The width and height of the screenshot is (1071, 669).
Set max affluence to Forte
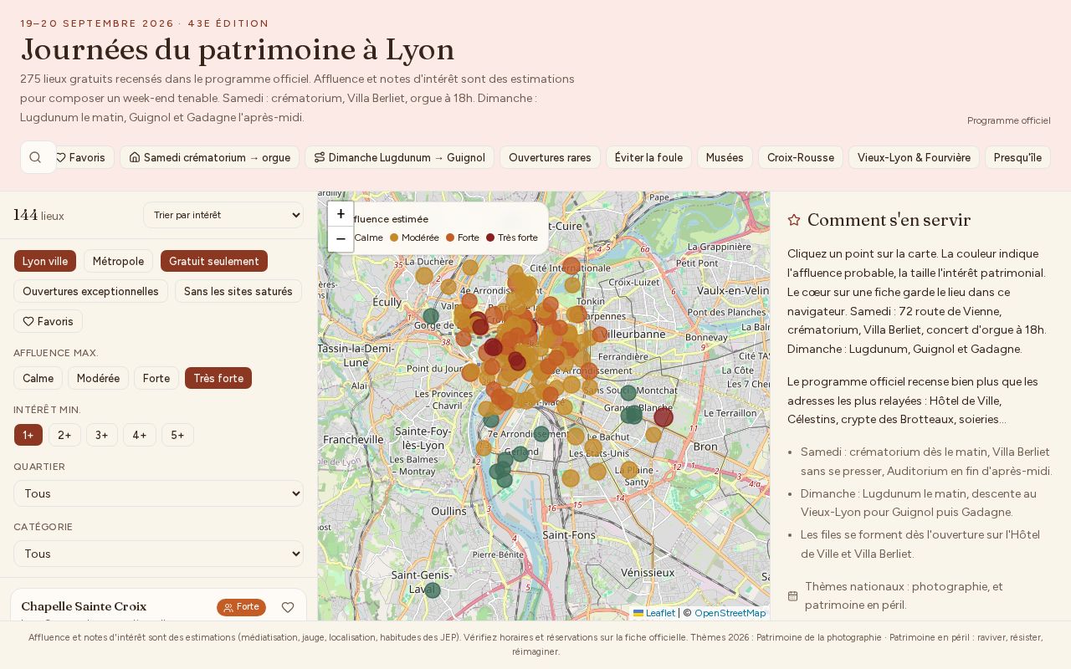[x=156, y=378]
